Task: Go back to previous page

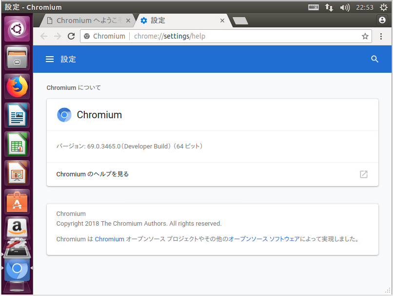Action: coord(44,36)
